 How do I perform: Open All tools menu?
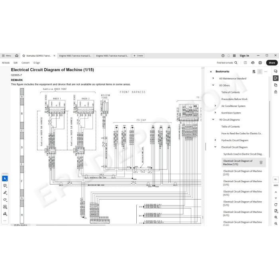(x=6, y=63)
